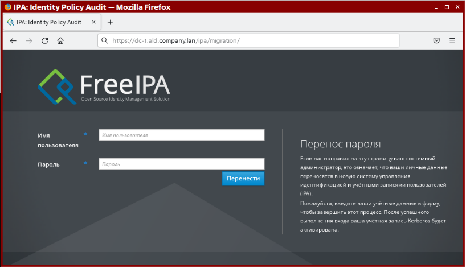Save page with the Pocket icon
Viewport: 466px width, 268px height.
coord(436,41)
